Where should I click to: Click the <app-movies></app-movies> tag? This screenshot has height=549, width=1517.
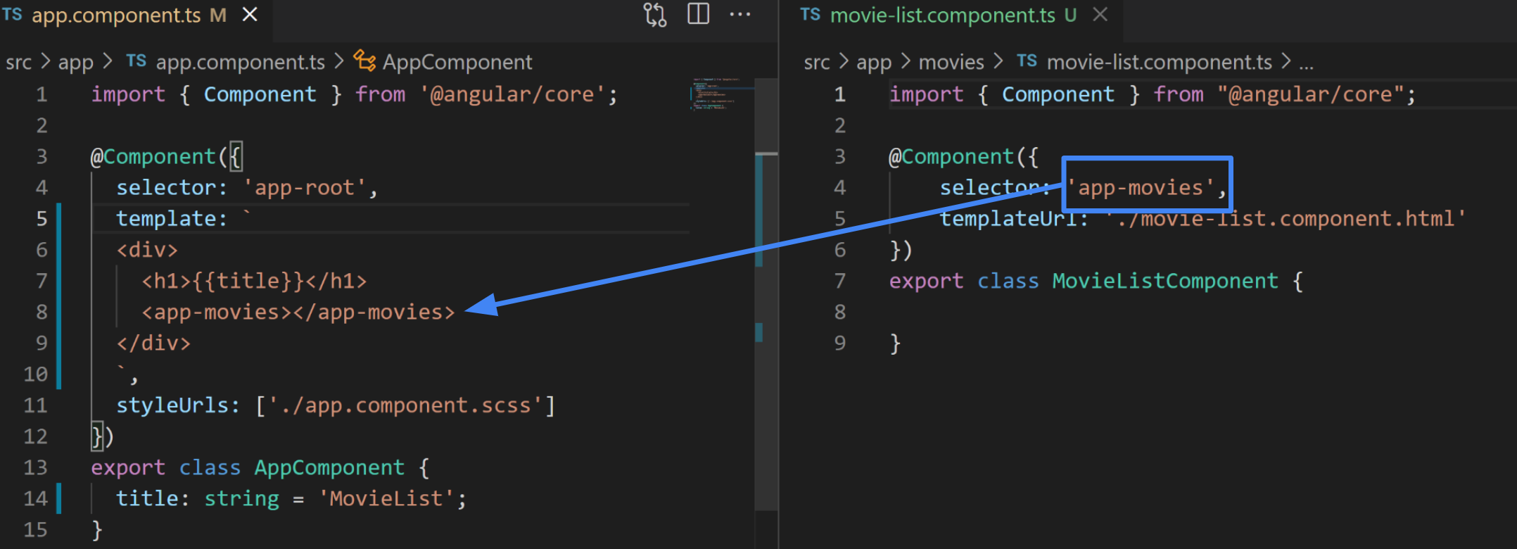point(298,313)
